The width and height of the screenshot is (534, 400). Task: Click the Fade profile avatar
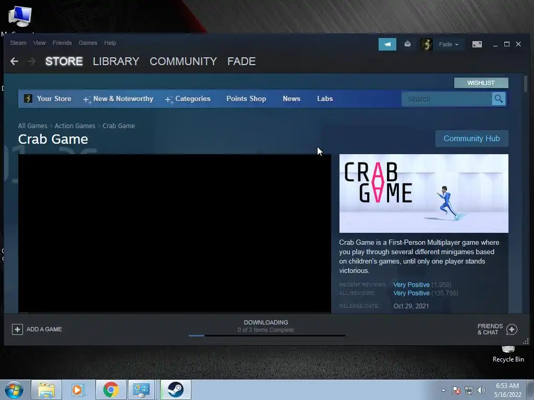[427, 44]
